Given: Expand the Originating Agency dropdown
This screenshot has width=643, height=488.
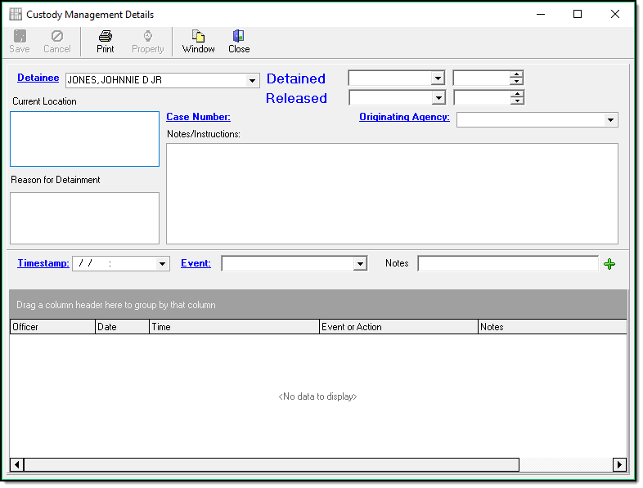Looking at the screenshot, I should click(611, 120).
